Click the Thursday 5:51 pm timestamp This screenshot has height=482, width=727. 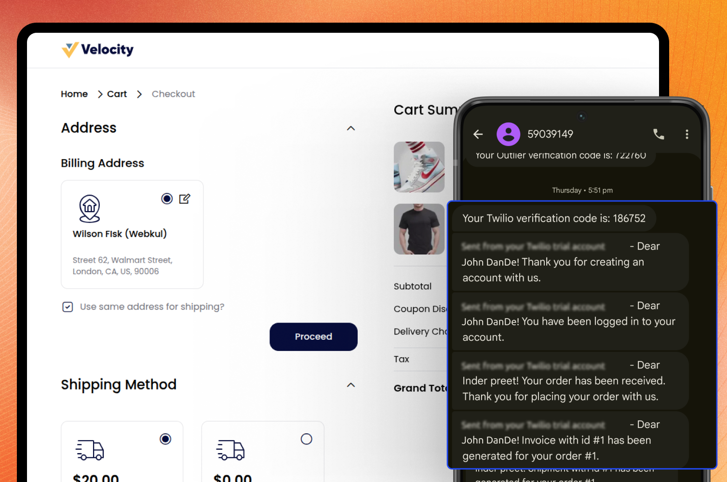click(x=582, y=190)
